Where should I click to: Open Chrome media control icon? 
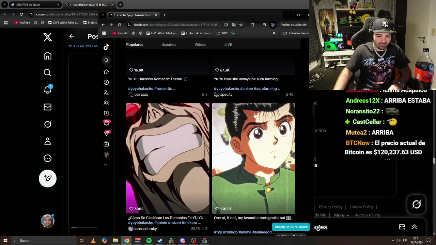[x=264, y=25]
